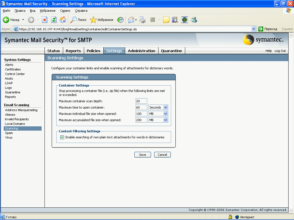294x220 pixels.
Task: Click the Research books toolbar icon
Action: (175, 20)
